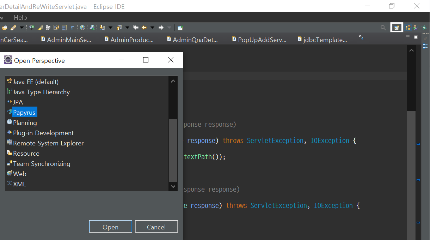This screenshot has width=430, height=240.
Task: Click the open folder icon in toolbar
Action: click(x=5, y=28)
